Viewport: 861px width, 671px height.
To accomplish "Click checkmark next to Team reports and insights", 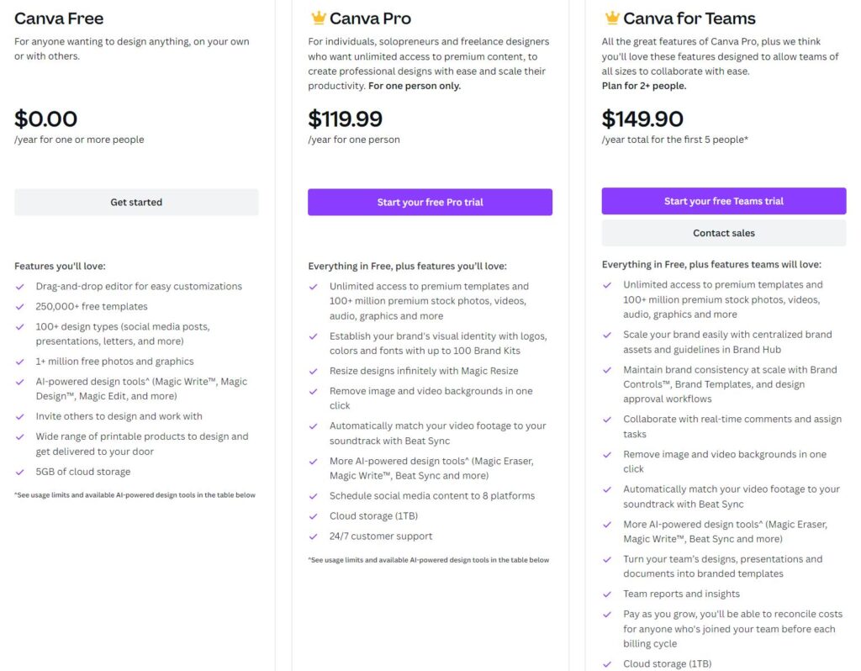I will click(607, 594).
